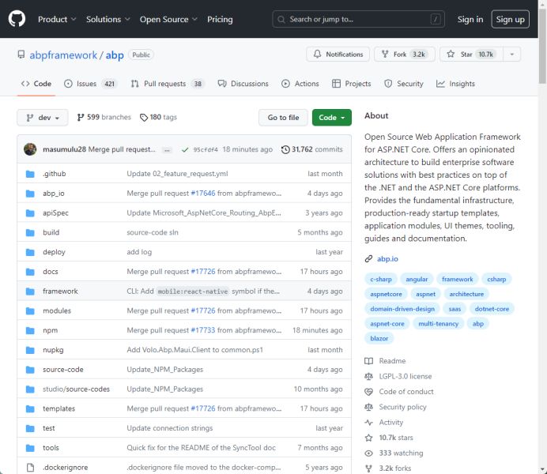Click the docs folder icon
This screenshot has height=474, width=547.
[x=30, y=271]
